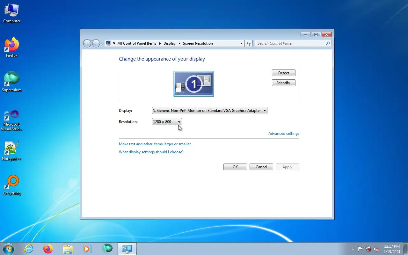Click Screen Resolution breadcrumb
Screen dimensions: 408x255
tap(198, 43)
